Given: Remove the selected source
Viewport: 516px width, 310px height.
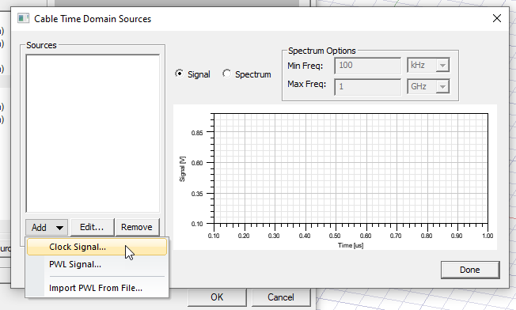Looking at the screenshot, I should (137, 228).
